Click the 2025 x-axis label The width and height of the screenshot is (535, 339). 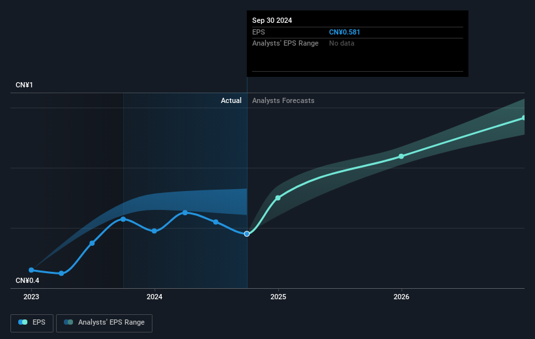pyautogui.click(x=278, y=297)
